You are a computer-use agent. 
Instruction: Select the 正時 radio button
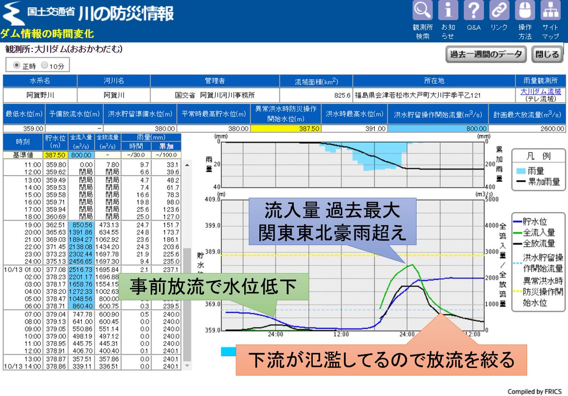coord(16,65)
